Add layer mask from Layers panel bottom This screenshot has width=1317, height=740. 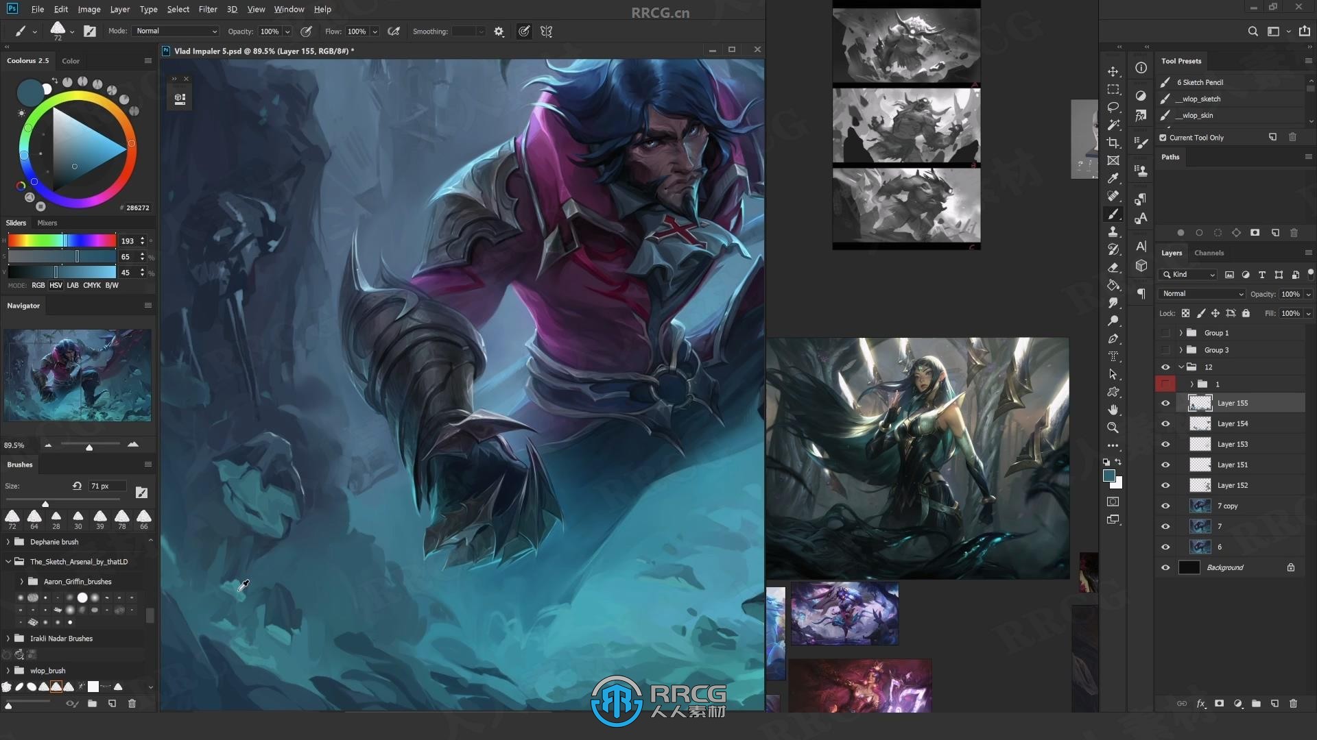(x=1219, y=704)
